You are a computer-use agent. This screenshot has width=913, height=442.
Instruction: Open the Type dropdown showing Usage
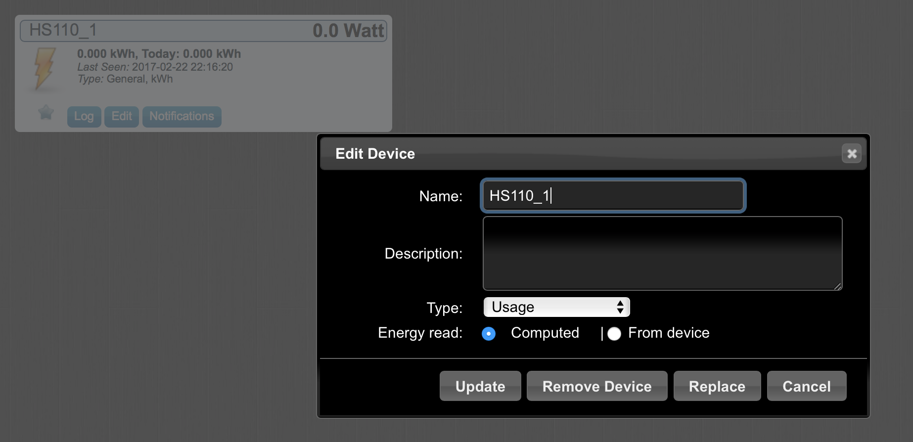[x=556, y=307]
